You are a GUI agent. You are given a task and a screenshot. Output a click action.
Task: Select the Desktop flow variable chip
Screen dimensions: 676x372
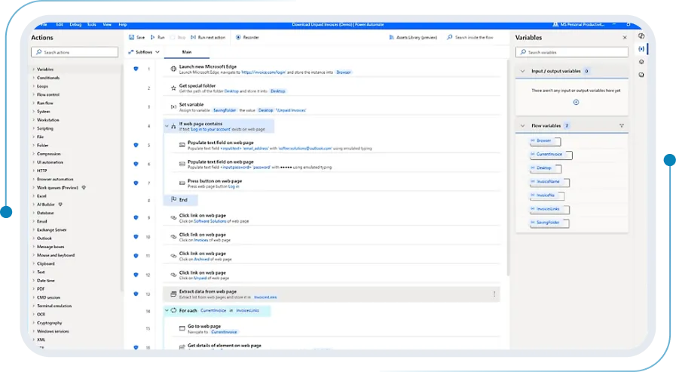tap(546, 168)
